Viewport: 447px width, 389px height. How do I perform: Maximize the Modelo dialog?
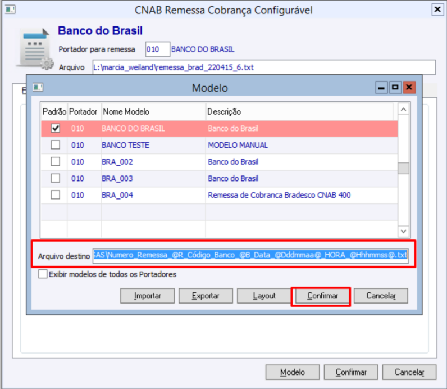click(x=395, y=87)
